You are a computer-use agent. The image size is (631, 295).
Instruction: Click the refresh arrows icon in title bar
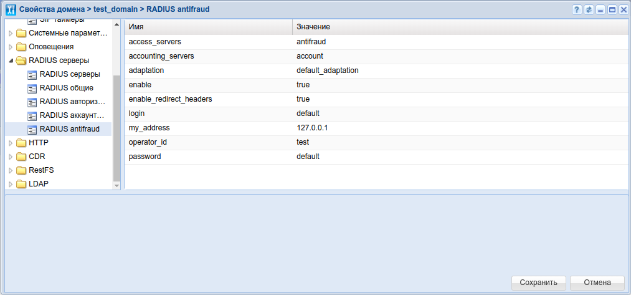point(589,10)
